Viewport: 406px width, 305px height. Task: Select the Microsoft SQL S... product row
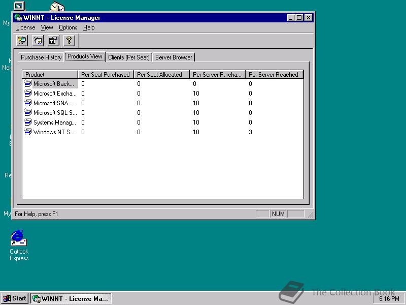[163, 112]
